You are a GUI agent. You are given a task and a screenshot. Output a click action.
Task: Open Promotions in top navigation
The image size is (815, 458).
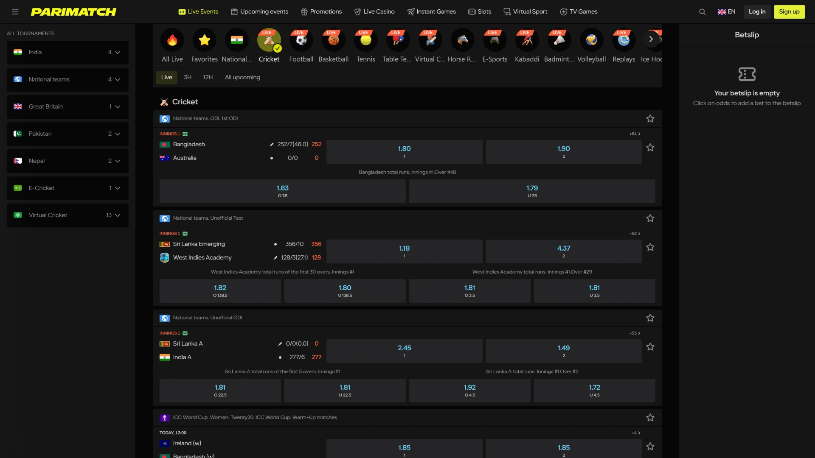[321, 12]
